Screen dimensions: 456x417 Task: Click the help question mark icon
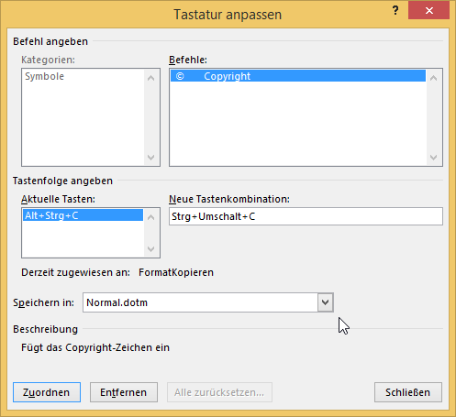395,11
